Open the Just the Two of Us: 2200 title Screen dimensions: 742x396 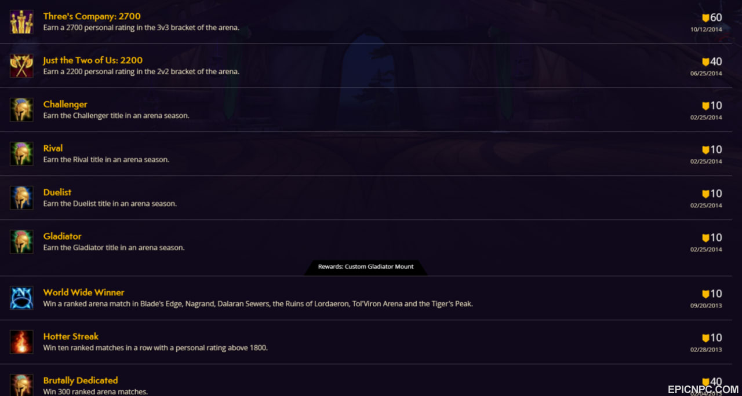pyautogui.click(x=93, y=60)
